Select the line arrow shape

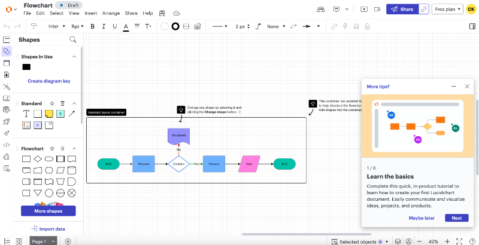[71, 114]
